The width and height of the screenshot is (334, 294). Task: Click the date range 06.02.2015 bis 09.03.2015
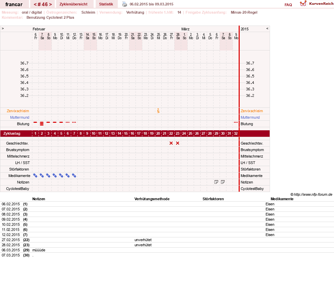tap(152, 4)
